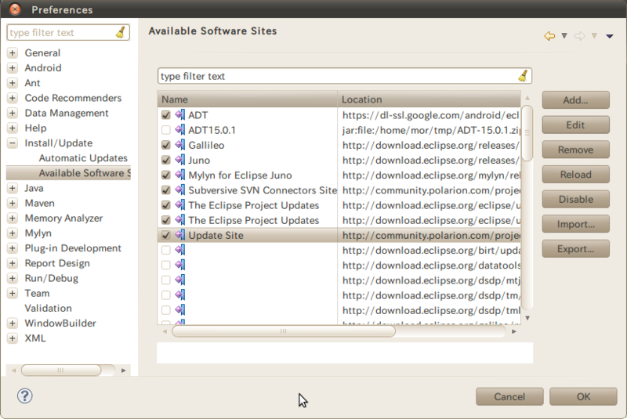The width and height of the screenshot is (627, 419).
Task: Open the forward history dropdown arrow
Action: click(595, 36)
